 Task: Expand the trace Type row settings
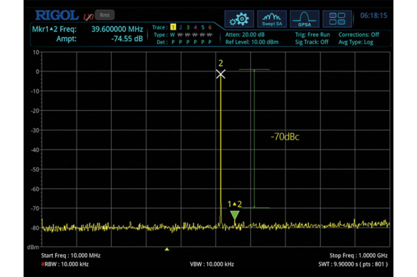tap(184, 34)
